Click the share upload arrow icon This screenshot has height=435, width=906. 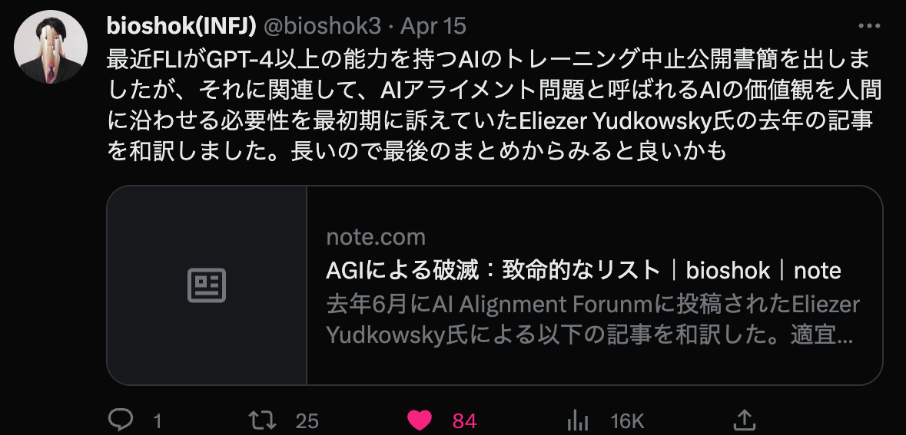(745, 420)
